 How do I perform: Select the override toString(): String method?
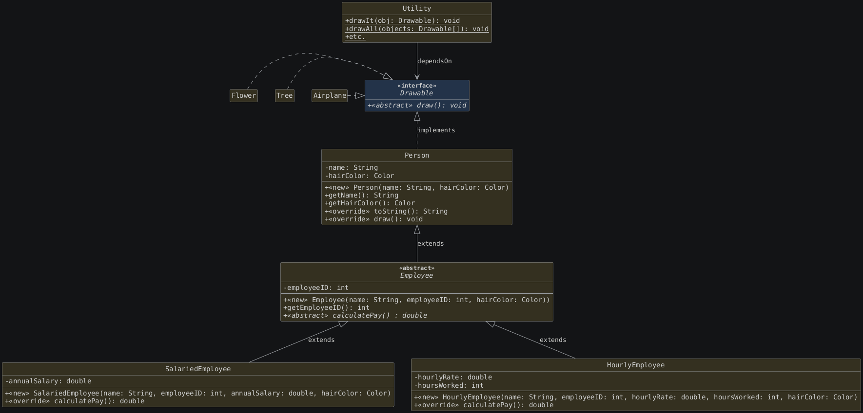pyautogui.click(x=386, y=211)
